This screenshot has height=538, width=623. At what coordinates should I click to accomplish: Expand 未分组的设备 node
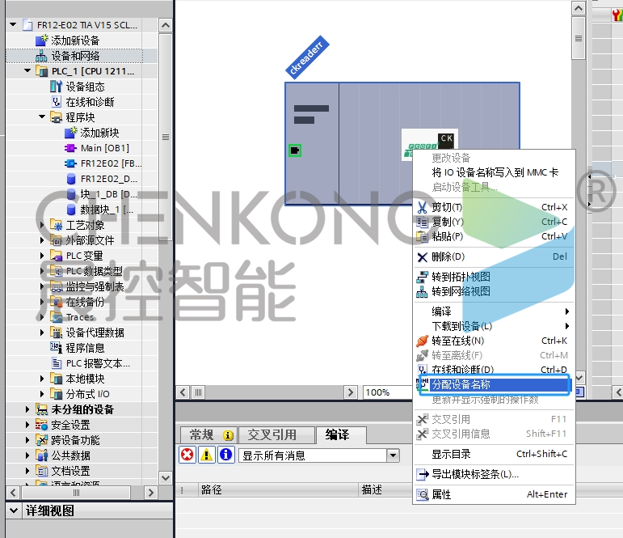27,409
